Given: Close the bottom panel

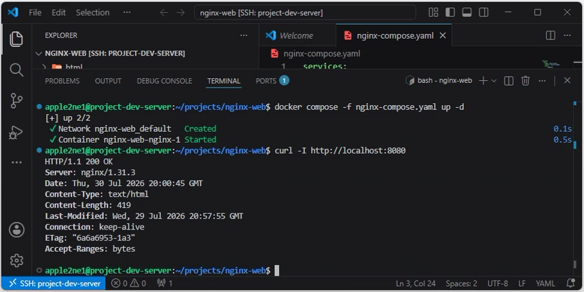Looking at the screenshot, I should 567,80.
